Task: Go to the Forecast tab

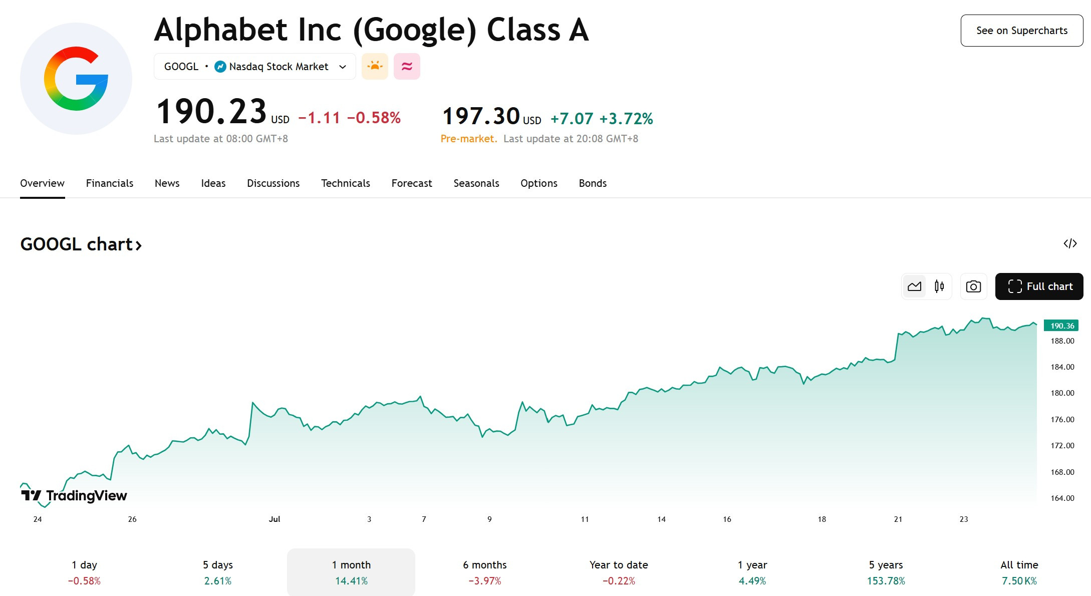Action: point(412,183)
